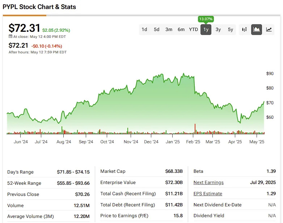This screenshot has height=223, width=283.
Task: Click the Day's Range value $71.85 - $74.15
Action: pyautogui.click(x=73, y=172)
